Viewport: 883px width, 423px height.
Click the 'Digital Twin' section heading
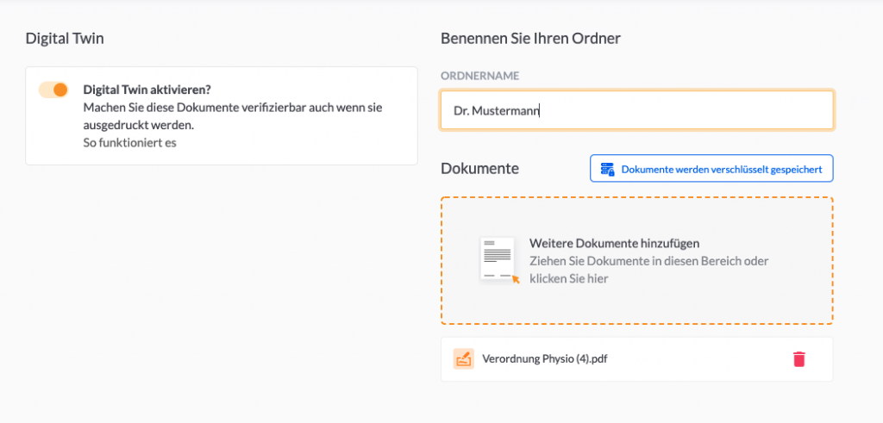[65, 39]
